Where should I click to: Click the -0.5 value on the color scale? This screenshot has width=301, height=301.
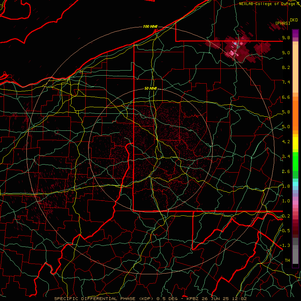[285, 230]
